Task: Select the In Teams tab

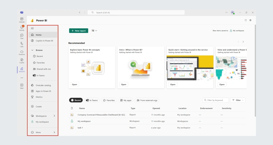Action: (x=92, y=100)
